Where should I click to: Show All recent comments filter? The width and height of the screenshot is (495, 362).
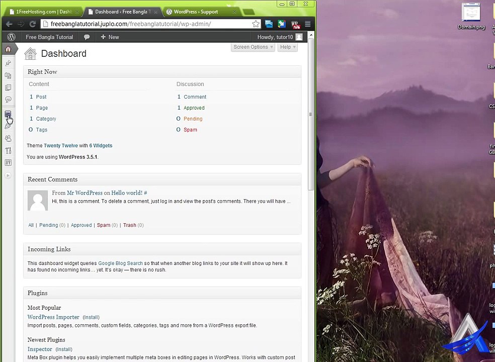coord(31,225)
